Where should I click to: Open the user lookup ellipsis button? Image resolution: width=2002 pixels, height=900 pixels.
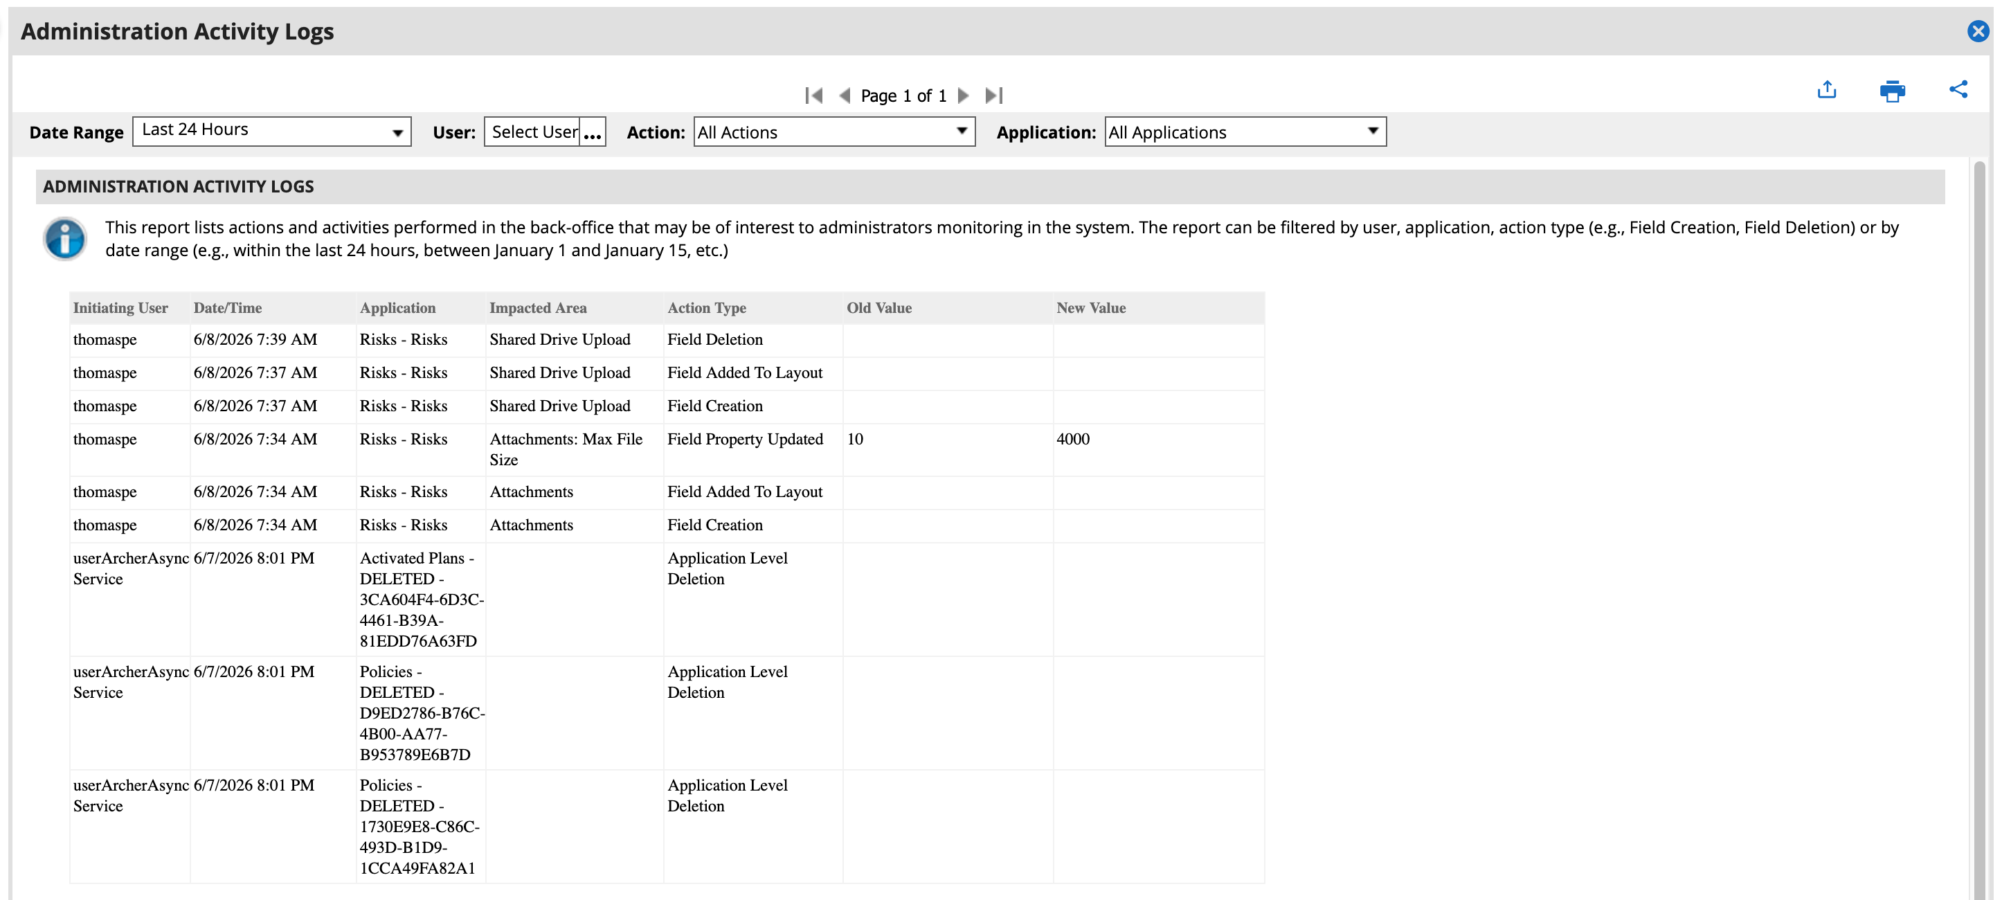click(x=593, y=132)
